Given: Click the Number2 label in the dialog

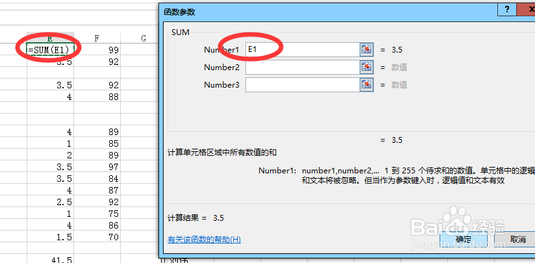Looking at the screenshot, I should click(x=222, y=67).
